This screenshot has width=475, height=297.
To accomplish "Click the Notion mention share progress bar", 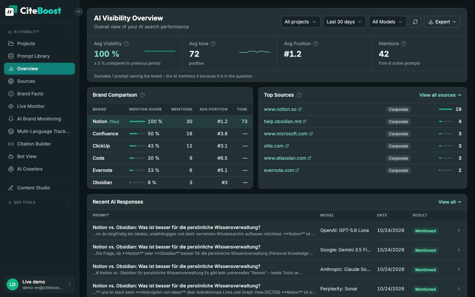I will click(x=137, y=121).
